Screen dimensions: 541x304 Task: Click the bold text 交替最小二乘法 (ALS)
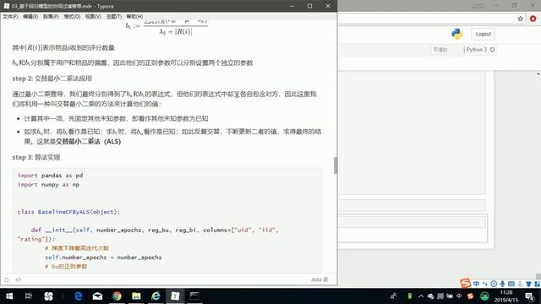(89, 142)
